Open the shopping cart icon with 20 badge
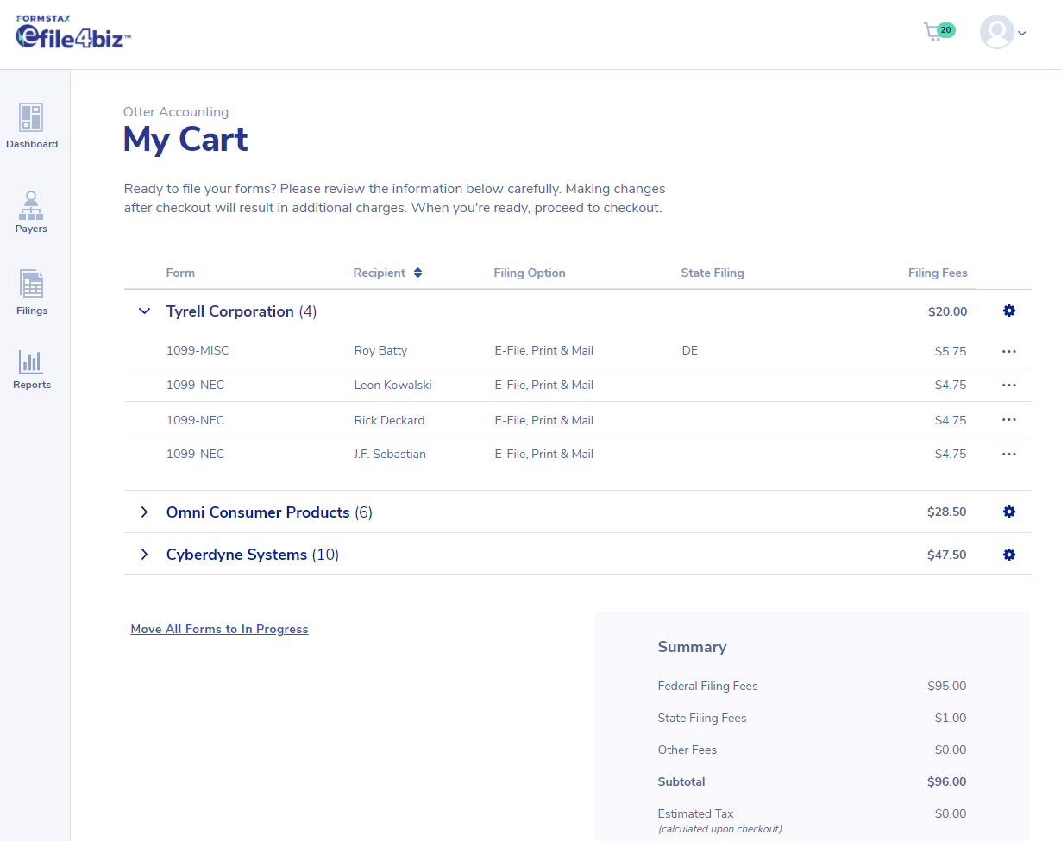Image resolution: width=1061 pixels, height=841 pixels. (939, 32)
